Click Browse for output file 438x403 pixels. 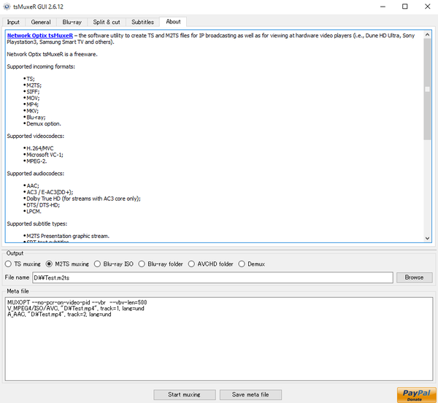414,277
